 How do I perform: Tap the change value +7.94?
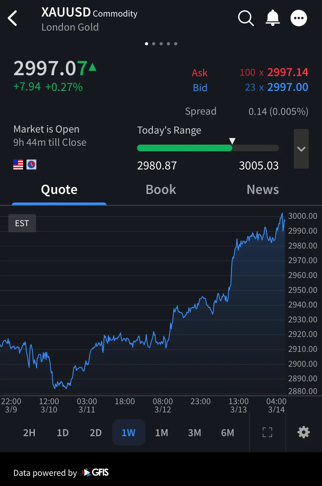[x=27, y=87]
